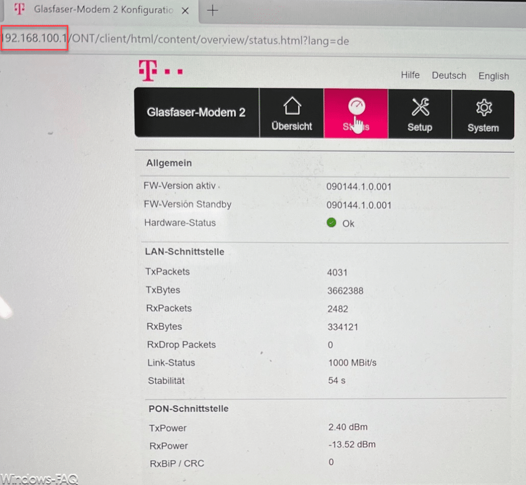Click the Telekom favicon on the browser tab

point(19,9)
